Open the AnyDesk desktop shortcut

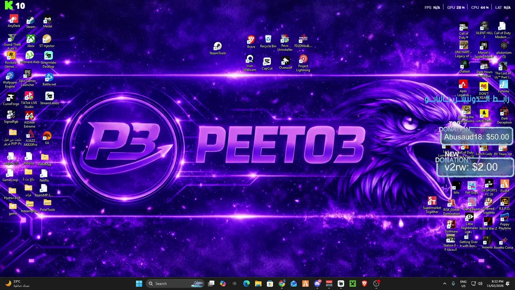14,21
